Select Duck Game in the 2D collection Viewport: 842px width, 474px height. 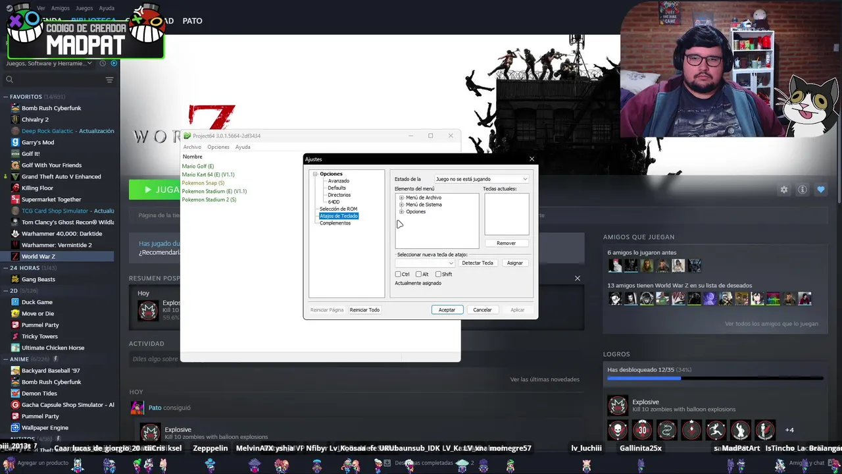(37, 302)
